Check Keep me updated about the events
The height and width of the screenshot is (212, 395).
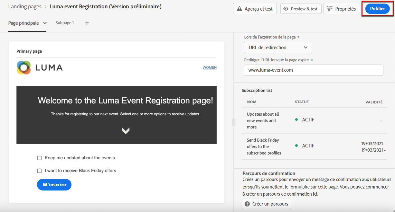pyautogui.click(x=39, y=158)
